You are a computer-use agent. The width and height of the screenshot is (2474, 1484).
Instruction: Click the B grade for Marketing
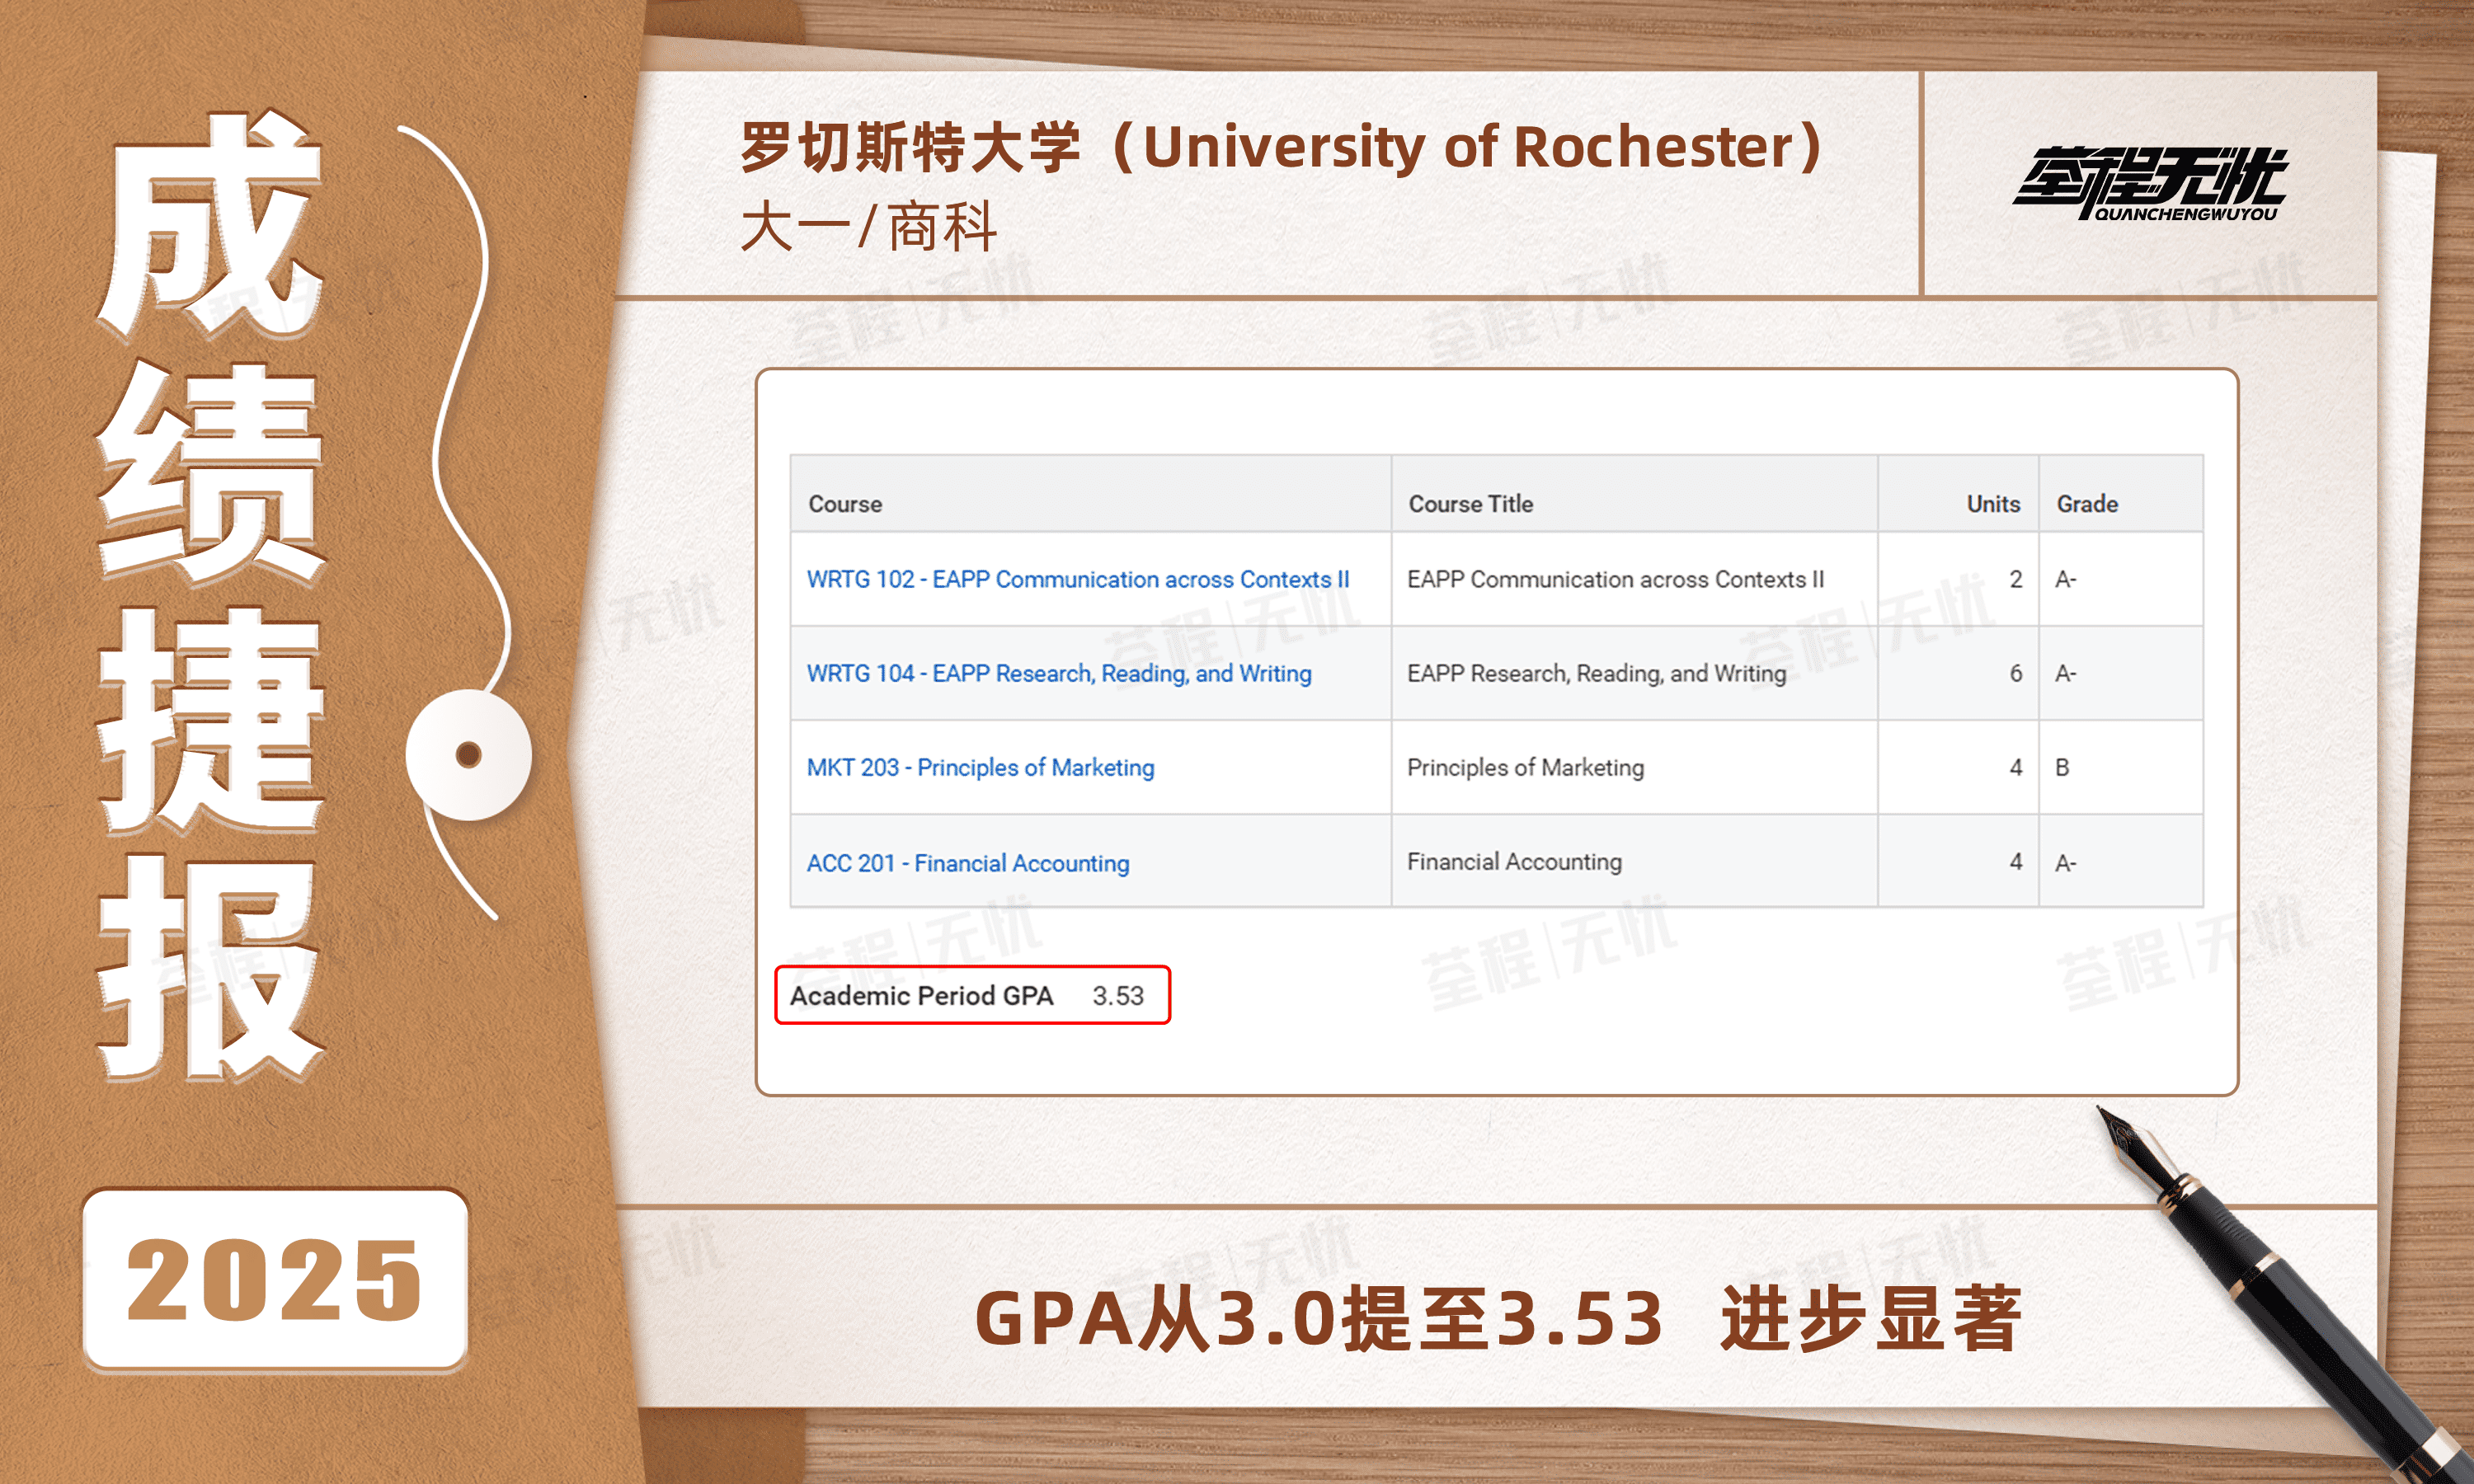click(2062, 767)
